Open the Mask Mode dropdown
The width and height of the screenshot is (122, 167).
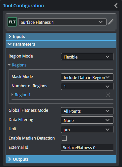pyautogui.click(x=87, y=77)
